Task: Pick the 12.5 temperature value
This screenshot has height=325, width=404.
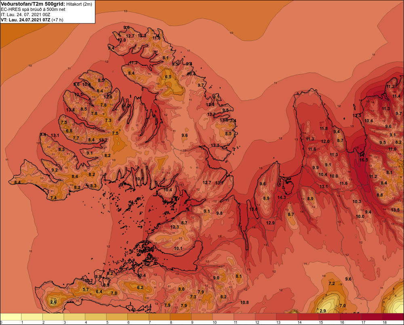Action: (x=357, y=115)
